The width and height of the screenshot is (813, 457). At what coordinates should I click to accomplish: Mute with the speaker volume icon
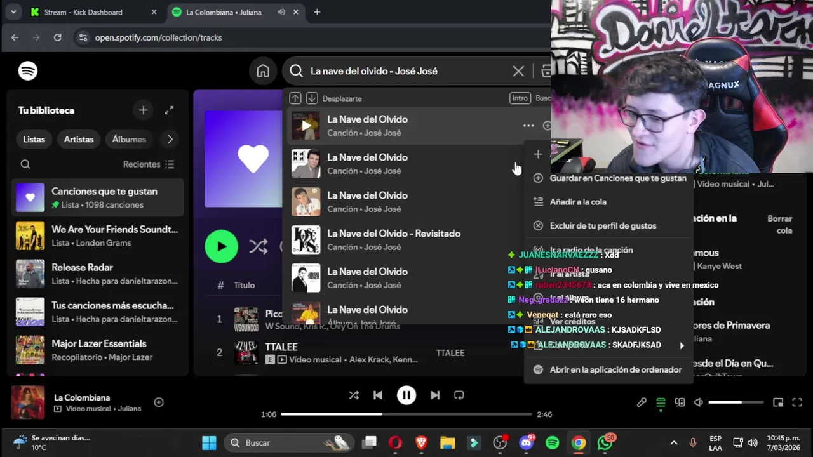699,402
